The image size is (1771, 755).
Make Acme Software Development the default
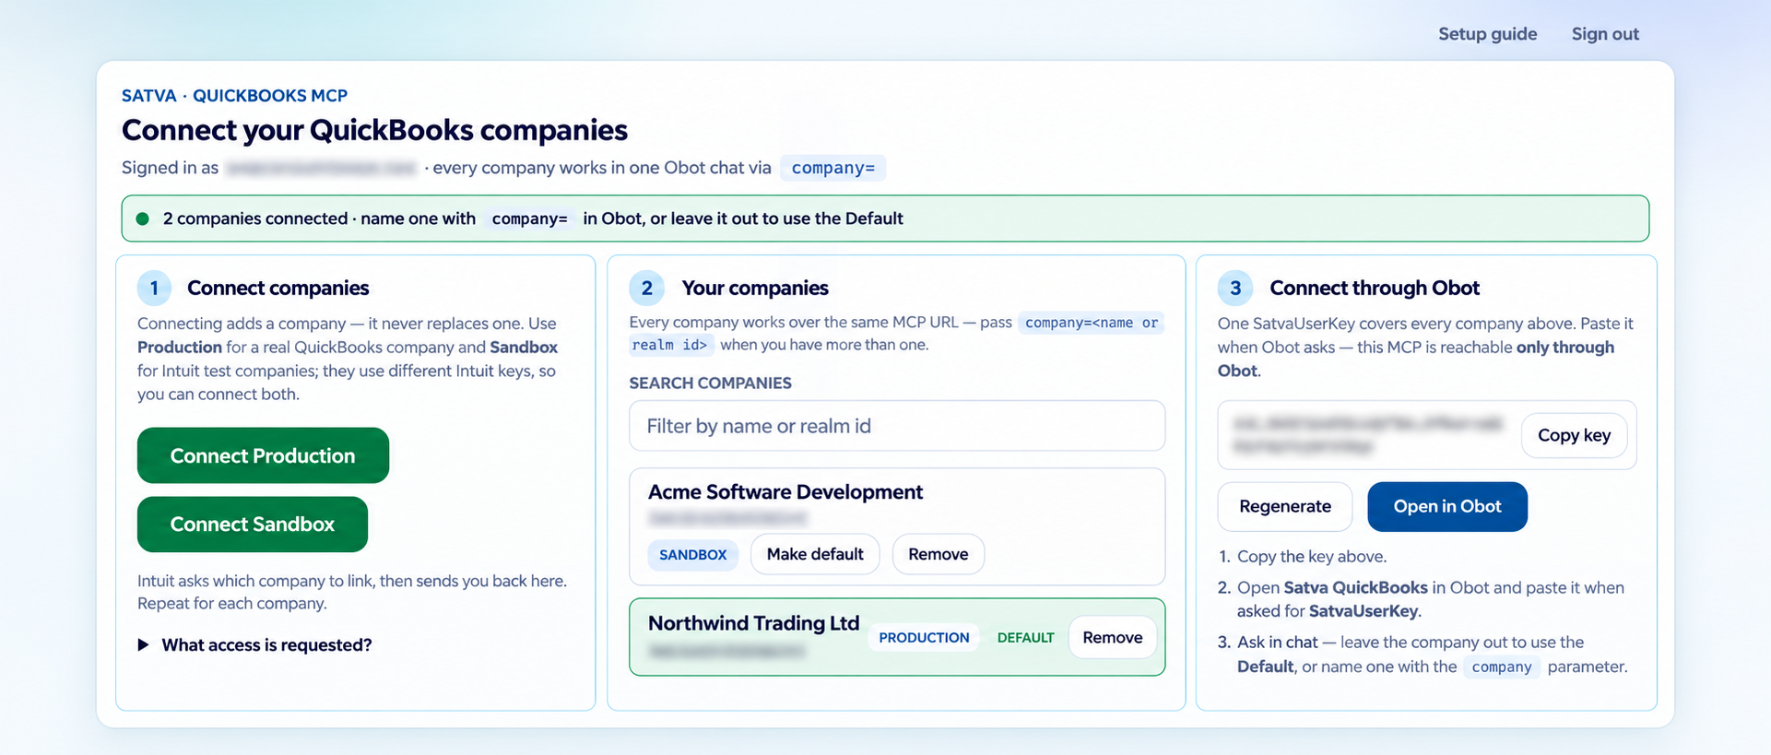[815, 554]
